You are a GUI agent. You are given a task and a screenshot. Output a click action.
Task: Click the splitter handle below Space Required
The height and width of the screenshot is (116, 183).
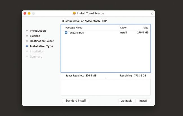106,78
